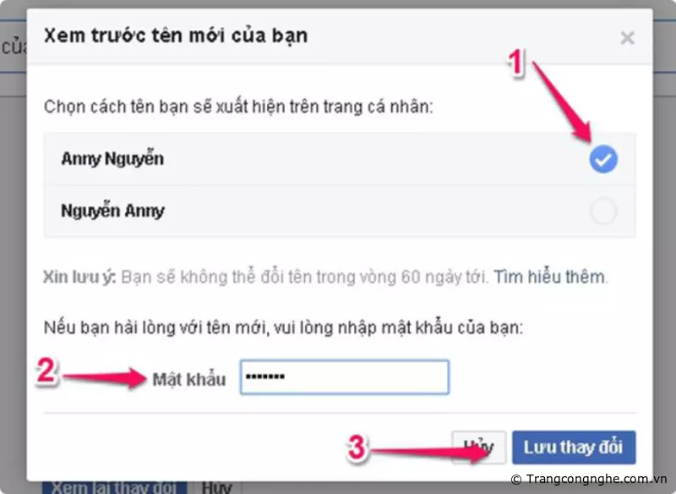The height and width of the screenshot is (494, 676).
Task: Click the Lưu thay đổi button
Action: coord(574,447)
